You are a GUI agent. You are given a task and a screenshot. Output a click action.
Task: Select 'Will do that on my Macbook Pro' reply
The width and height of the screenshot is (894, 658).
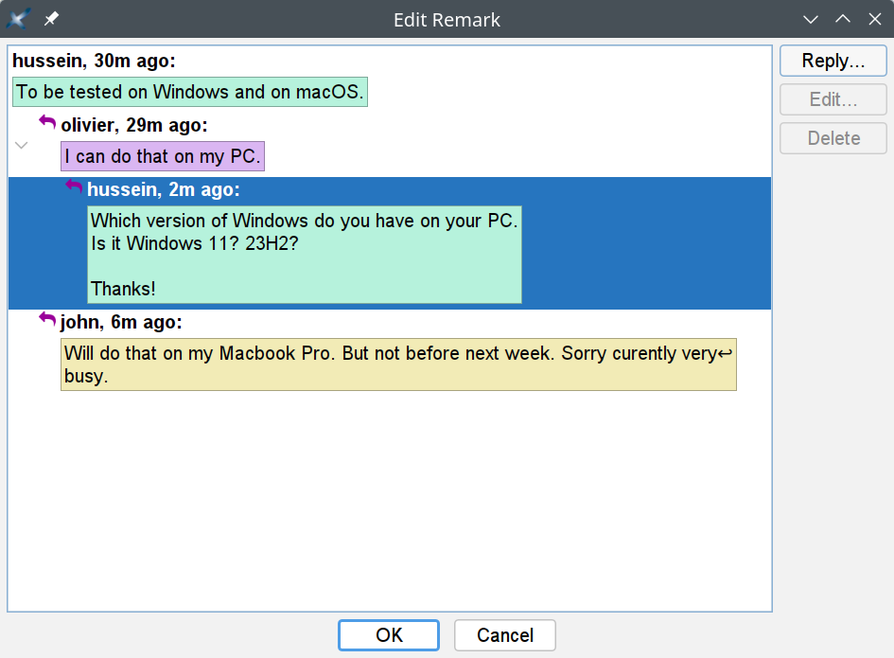click(398, 365)
